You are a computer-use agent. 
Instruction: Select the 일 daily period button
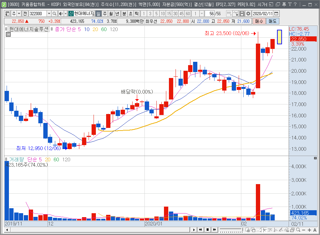click(x=99, y=14)
